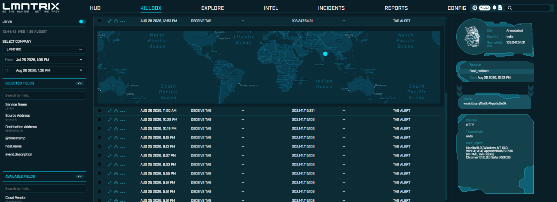Collapse the Selected Fields section

click(x=79, y=83)
